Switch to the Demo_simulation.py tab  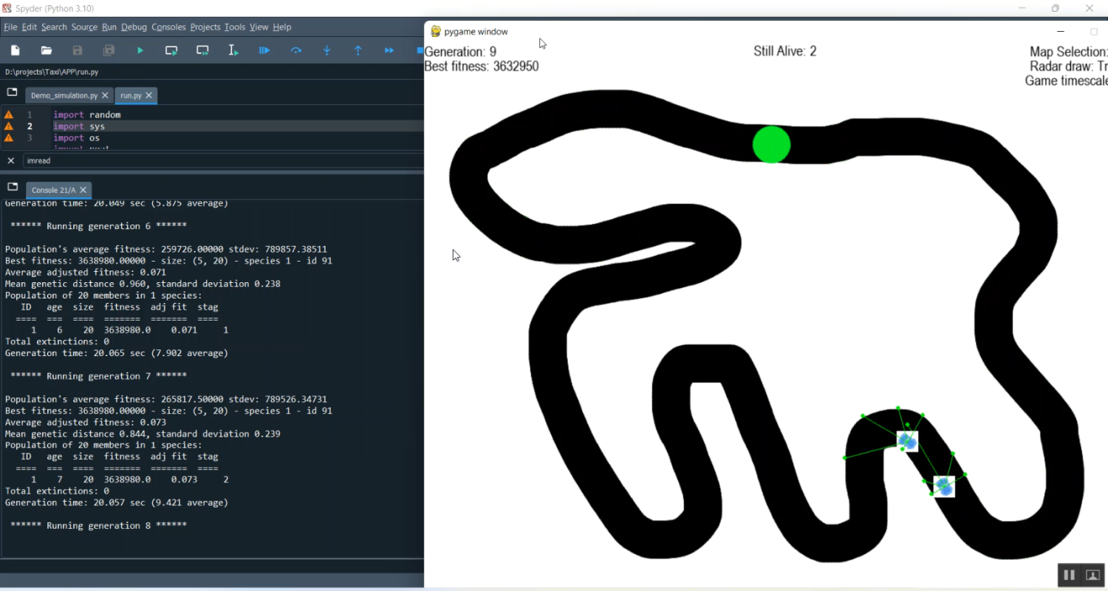(64, 95)
